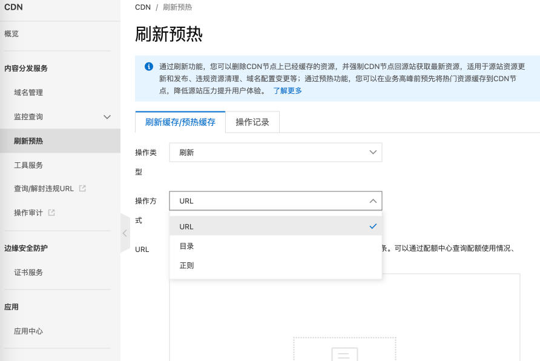This screenshot has height=361, width=540.
Task: Select 目录 from the open dropdown
Action: click(188, 246)
